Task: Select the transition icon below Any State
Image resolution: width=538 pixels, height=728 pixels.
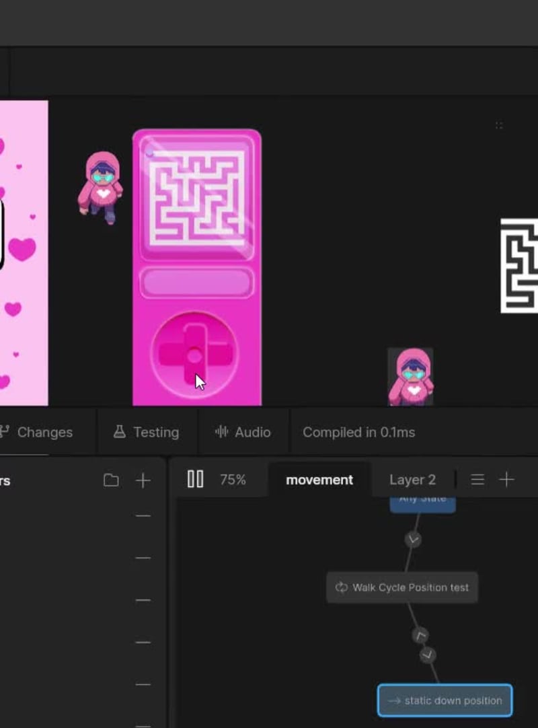Action: 413,539
